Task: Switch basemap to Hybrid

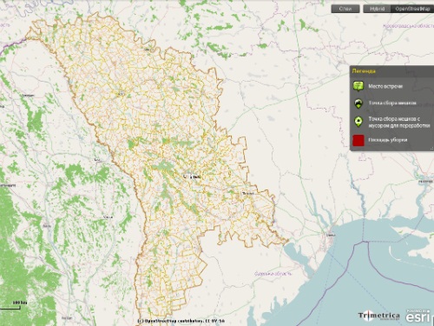Action: pos(378,9)
